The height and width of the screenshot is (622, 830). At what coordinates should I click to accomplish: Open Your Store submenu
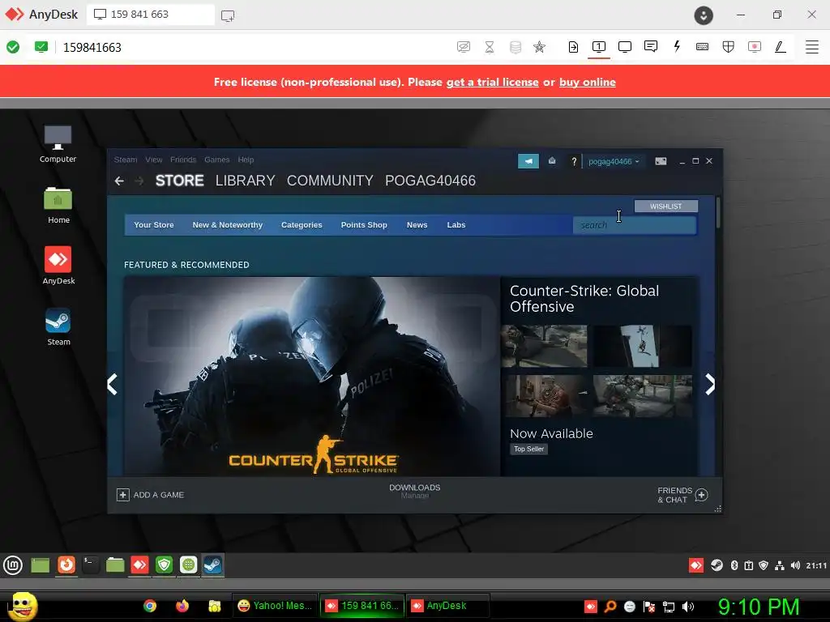153,225
